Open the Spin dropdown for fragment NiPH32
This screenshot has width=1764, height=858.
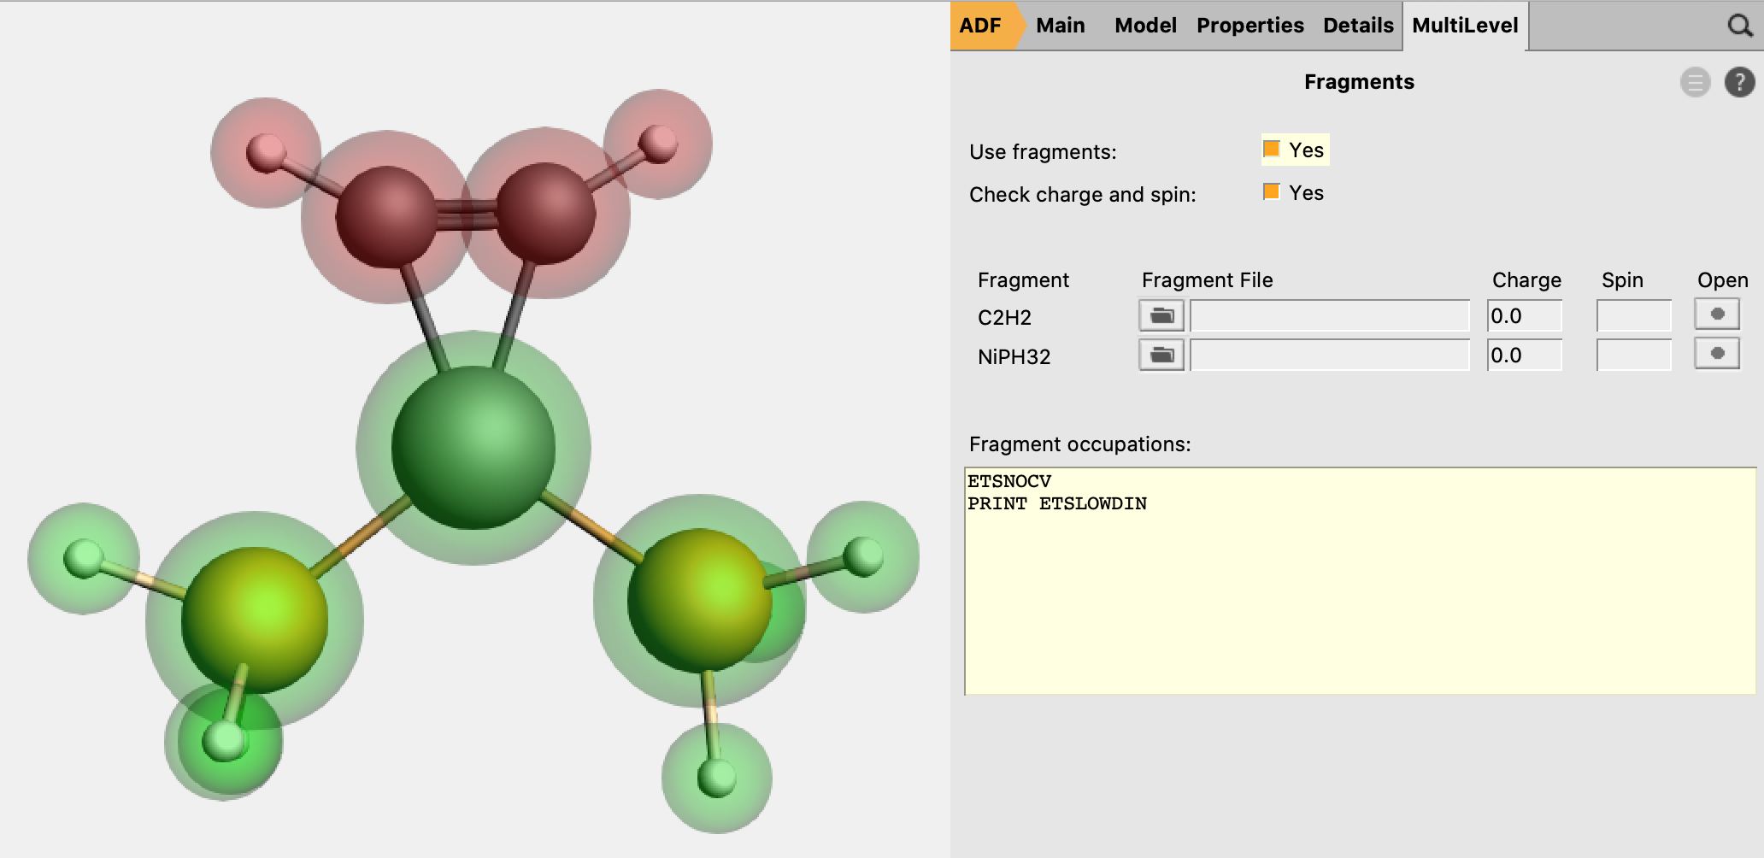click(1632, 353)
